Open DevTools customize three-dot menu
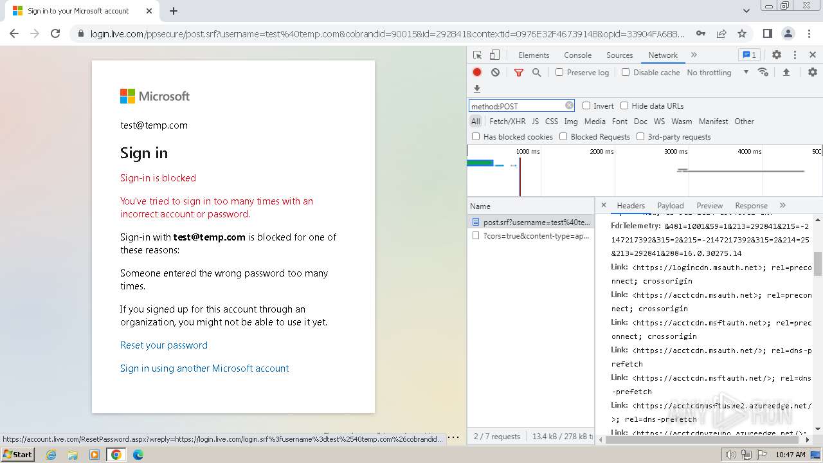Screen dimensions: 823x463 click(795, 55)
